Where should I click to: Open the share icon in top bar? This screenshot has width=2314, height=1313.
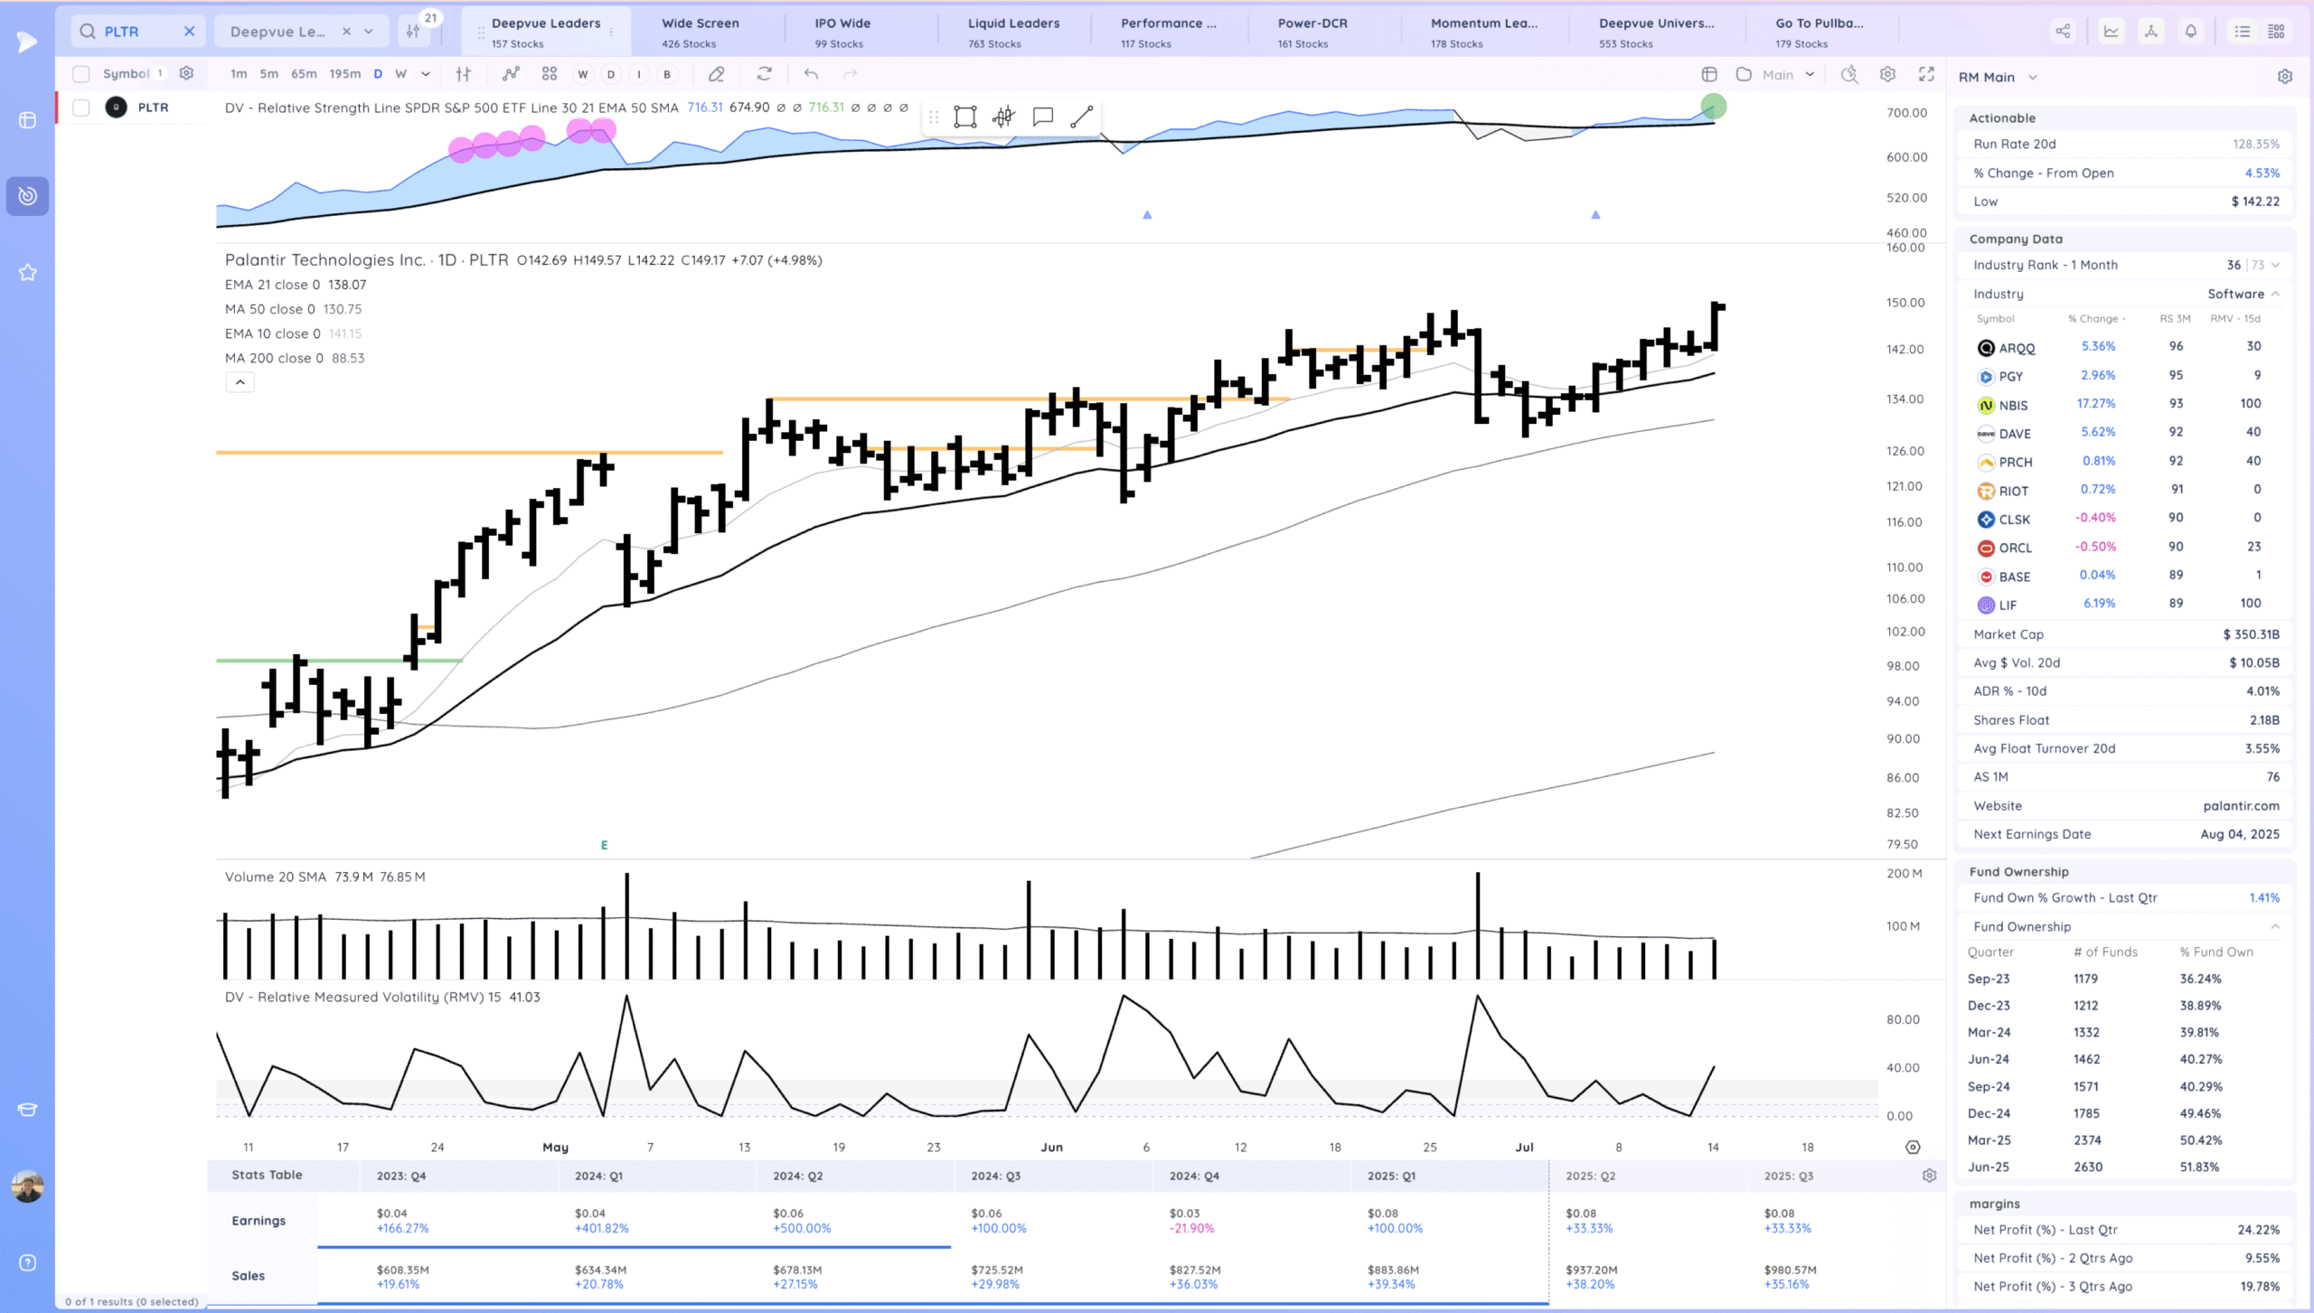tap(2063, 32)
